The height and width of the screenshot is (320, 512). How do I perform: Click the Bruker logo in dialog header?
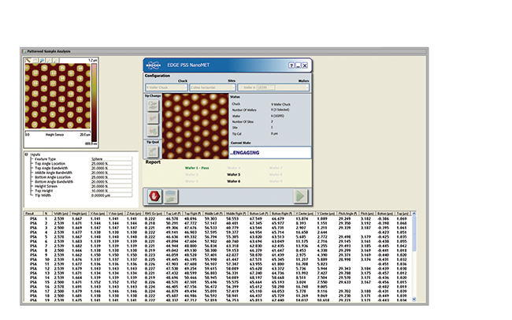coord(153,65)
